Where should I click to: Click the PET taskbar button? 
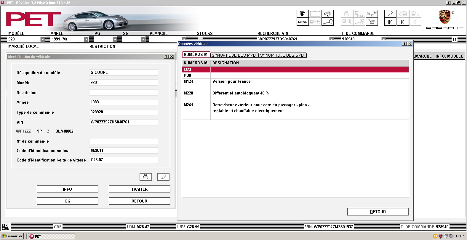52,236
